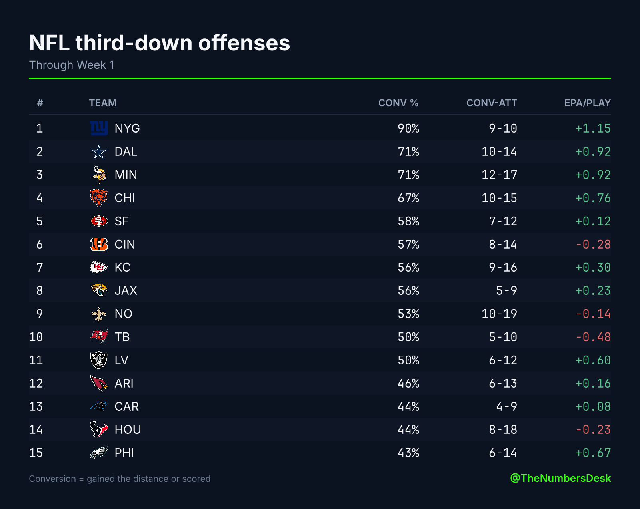
Task: Select the CAR 4-9 conversion attempts
Action: pyautogui.click(x=507, y=406)
